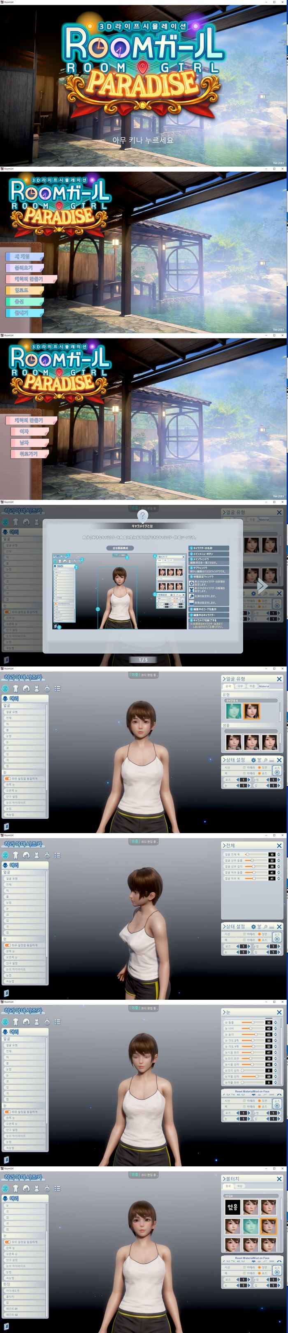
Task: Adjust the slider showing value 10 in 전체 panel
Action: tap(255, 854)
